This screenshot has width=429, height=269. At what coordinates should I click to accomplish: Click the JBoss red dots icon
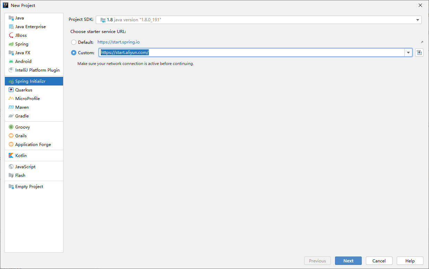11,35
